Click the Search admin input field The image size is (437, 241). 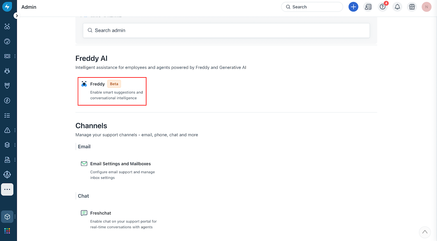(226, 30)
